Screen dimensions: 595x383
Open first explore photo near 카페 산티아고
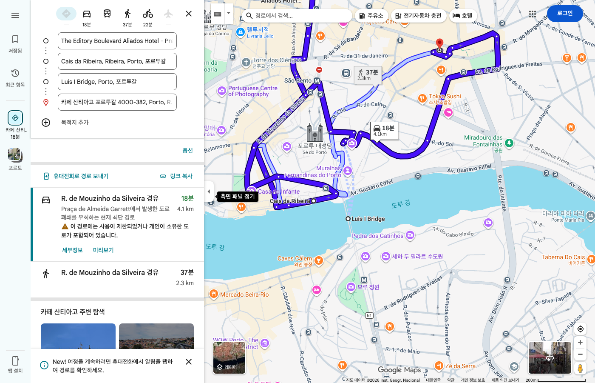tap(78, 336)
